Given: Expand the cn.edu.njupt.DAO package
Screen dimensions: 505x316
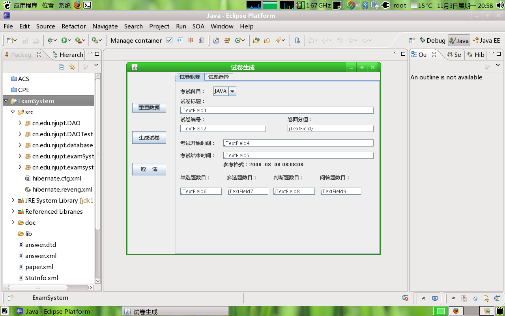Looking at the screenshot, I should [21, 123].
